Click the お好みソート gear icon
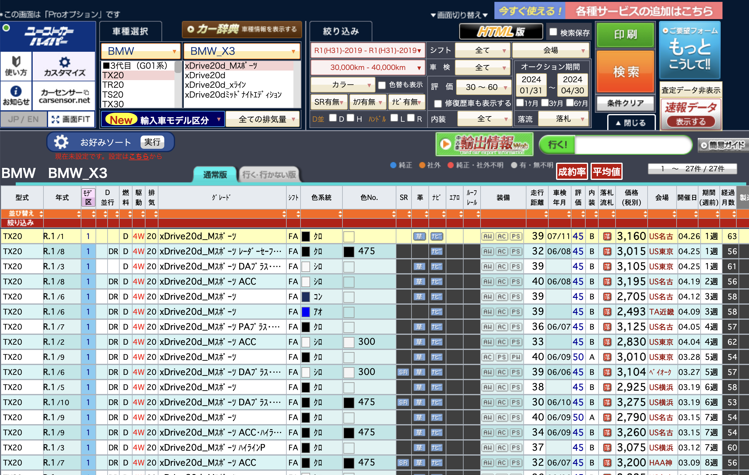749x475 pixels. coord(61,142)
